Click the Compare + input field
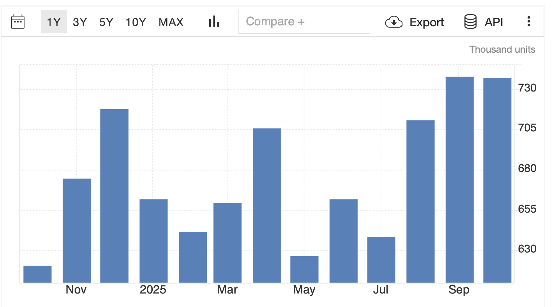This screenshot has height=307, width=560. point(304,22)
